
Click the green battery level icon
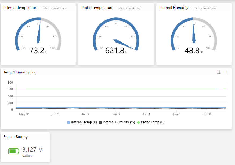14,151
